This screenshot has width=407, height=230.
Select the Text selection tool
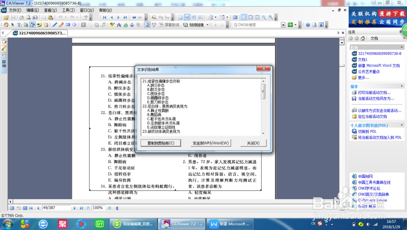click(19, 25)
